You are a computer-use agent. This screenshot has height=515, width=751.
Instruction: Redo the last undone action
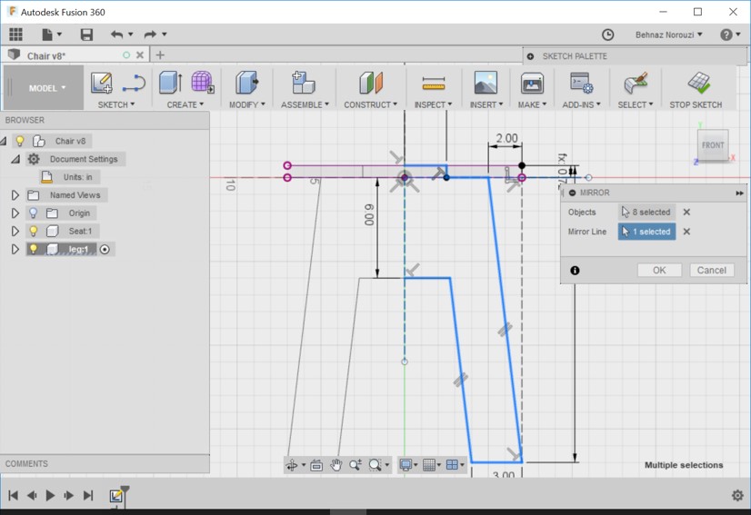(150, 34)
